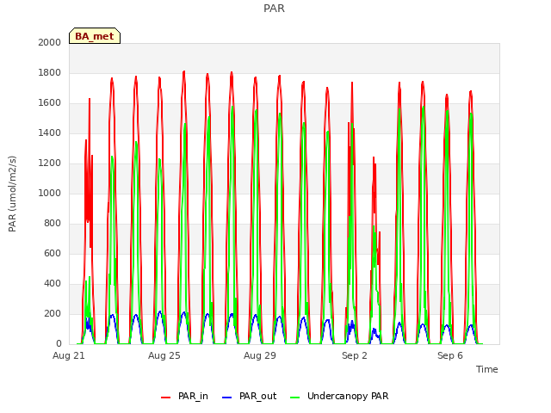
Task: Click the 1600 y-axis tick label
Action: pos(50,103)
